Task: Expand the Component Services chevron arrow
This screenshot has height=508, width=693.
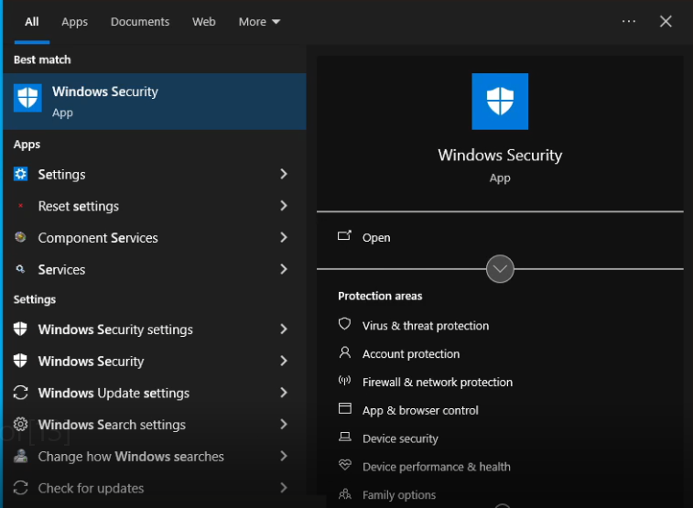Action: click(284, 238)
